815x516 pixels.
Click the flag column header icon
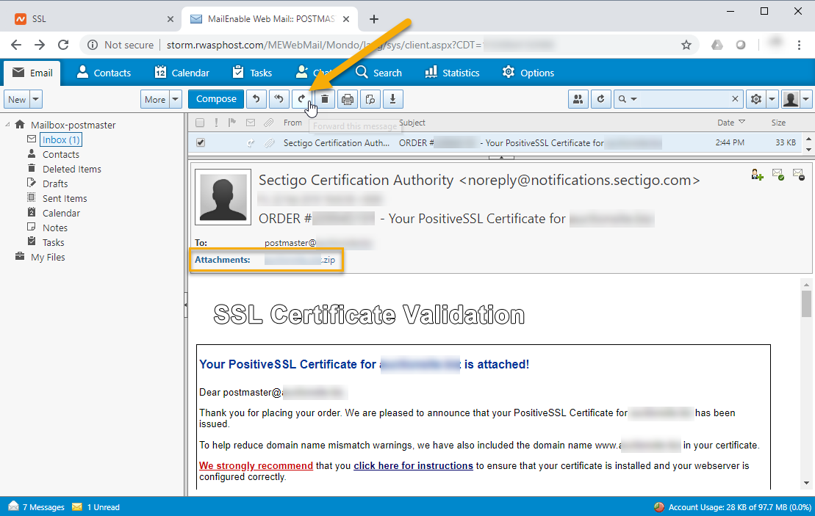point(232,123)
